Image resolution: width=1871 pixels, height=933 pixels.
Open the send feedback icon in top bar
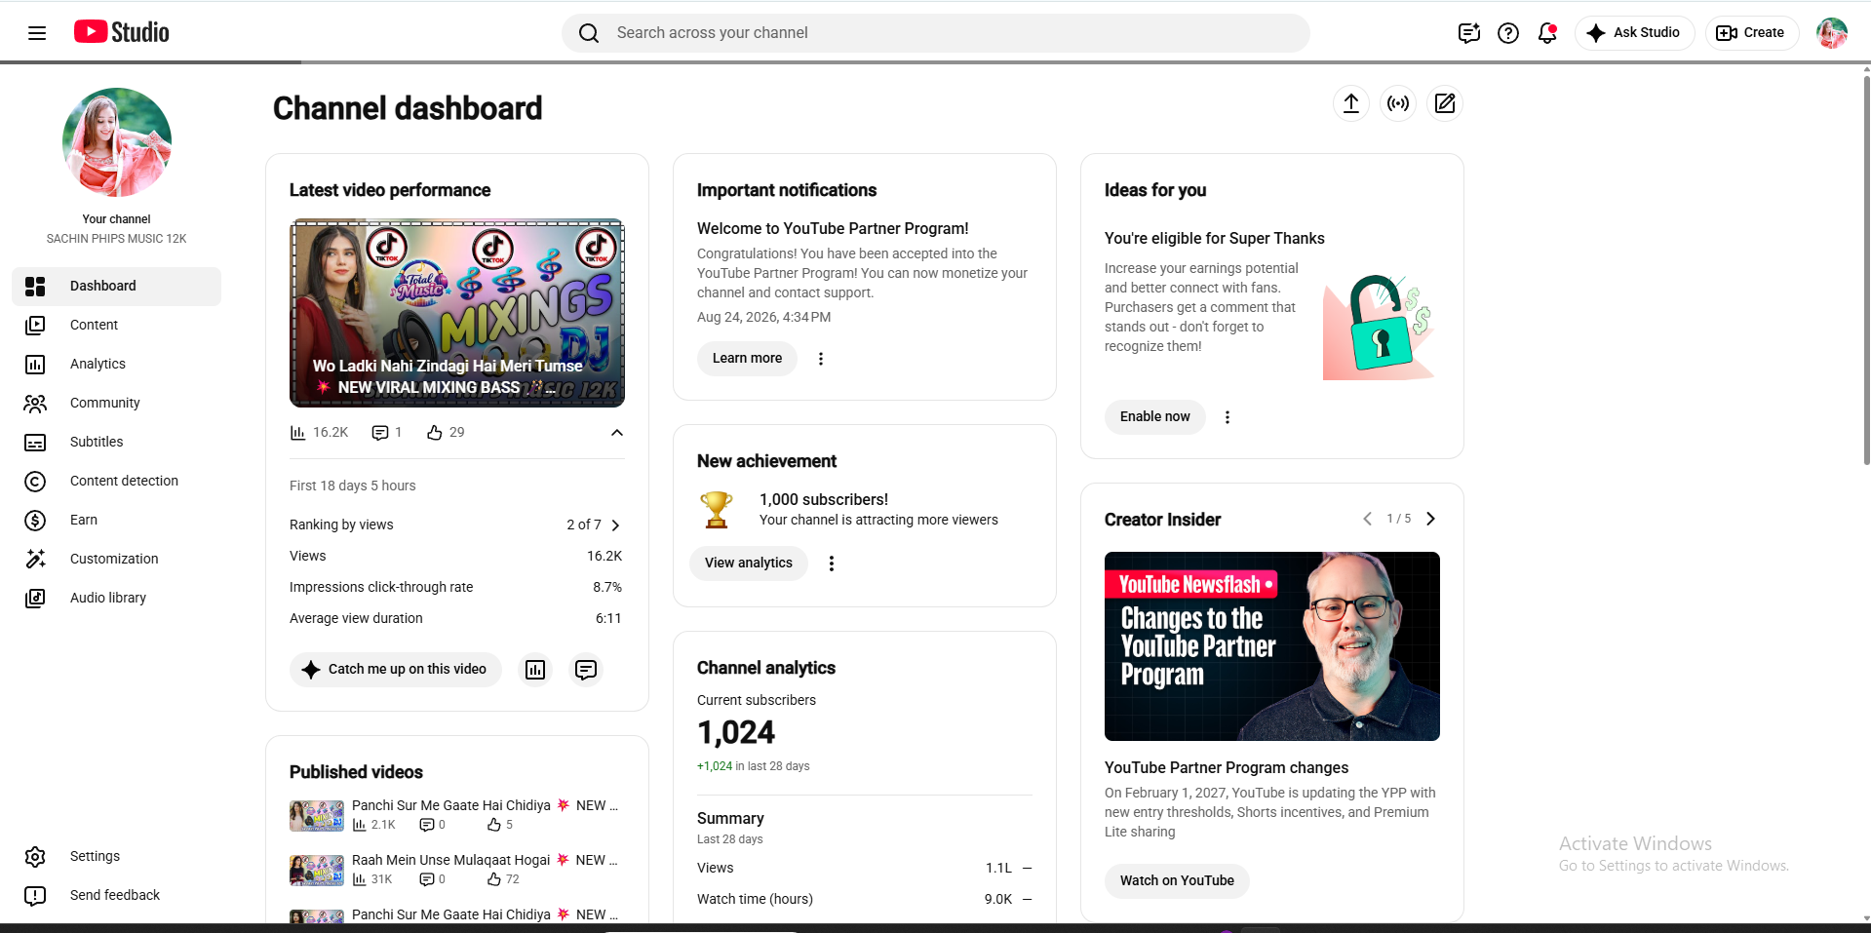pyautogui.click(x=1469, y=33)
